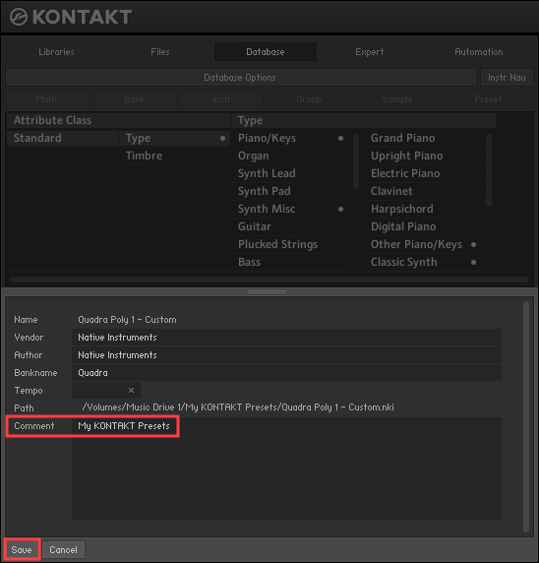Image resolution: width=539 pixels, height=563 pixels.
Task: Select Clavinet subtype
Action: pos(423,191)
